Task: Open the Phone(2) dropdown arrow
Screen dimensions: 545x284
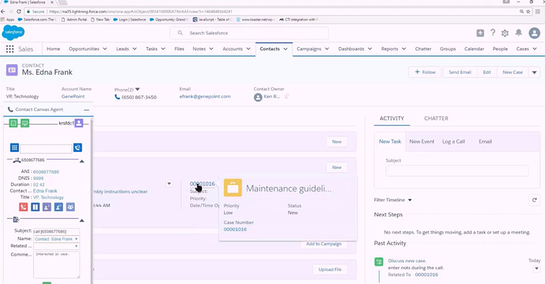Action: coord(137,89)
